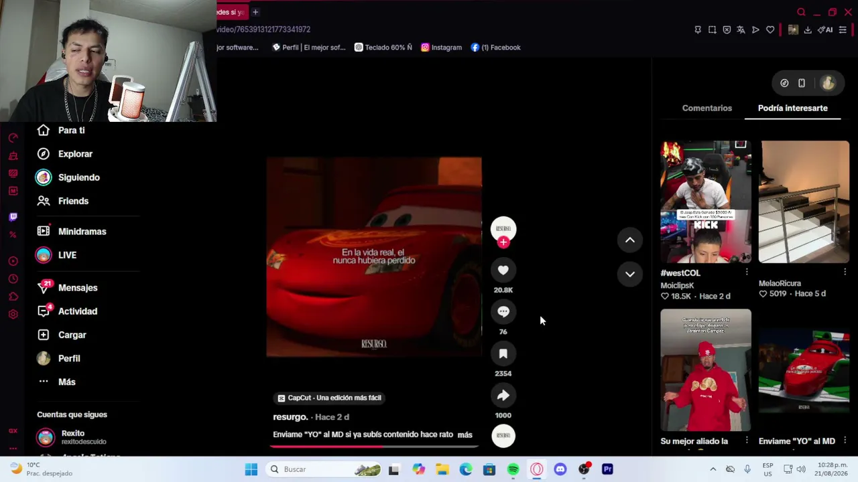Click the pin icon in the address bar
The width and height of the screenshot is (858, 482).
point(698,29)
